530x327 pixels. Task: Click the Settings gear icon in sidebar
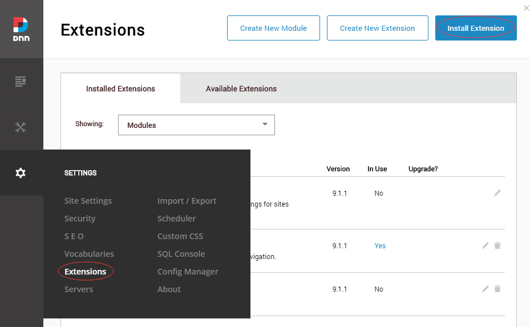(21, 173)
